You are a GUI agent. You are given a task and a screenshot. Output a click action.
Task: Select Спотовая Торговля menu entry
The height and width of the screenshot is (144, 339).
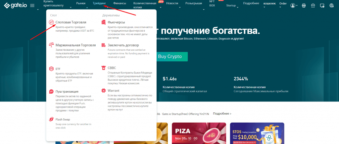point(71,22)
